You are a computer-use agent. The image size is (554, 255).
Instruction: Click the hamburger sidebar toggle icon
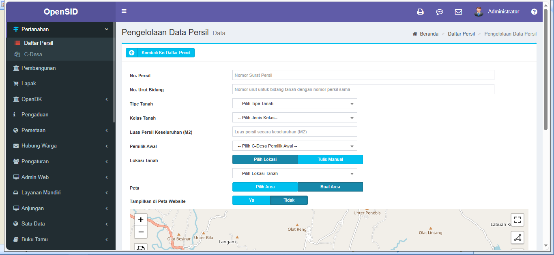(124, 11)
